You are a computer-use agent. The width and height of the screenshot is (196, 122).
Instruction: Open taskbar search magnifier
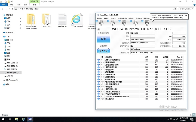tap(10, 119)
